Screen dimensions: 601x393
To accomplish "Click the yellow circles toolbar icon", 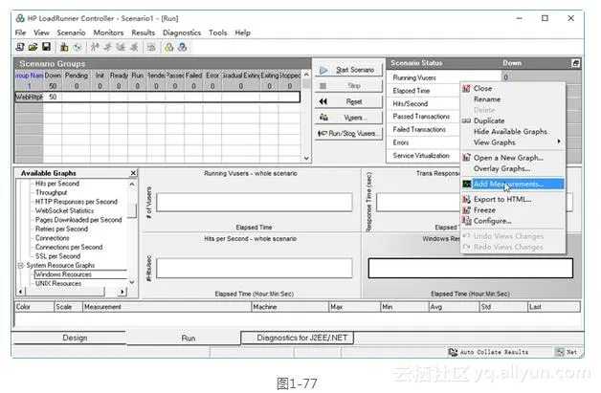I will tap(168, 47).
